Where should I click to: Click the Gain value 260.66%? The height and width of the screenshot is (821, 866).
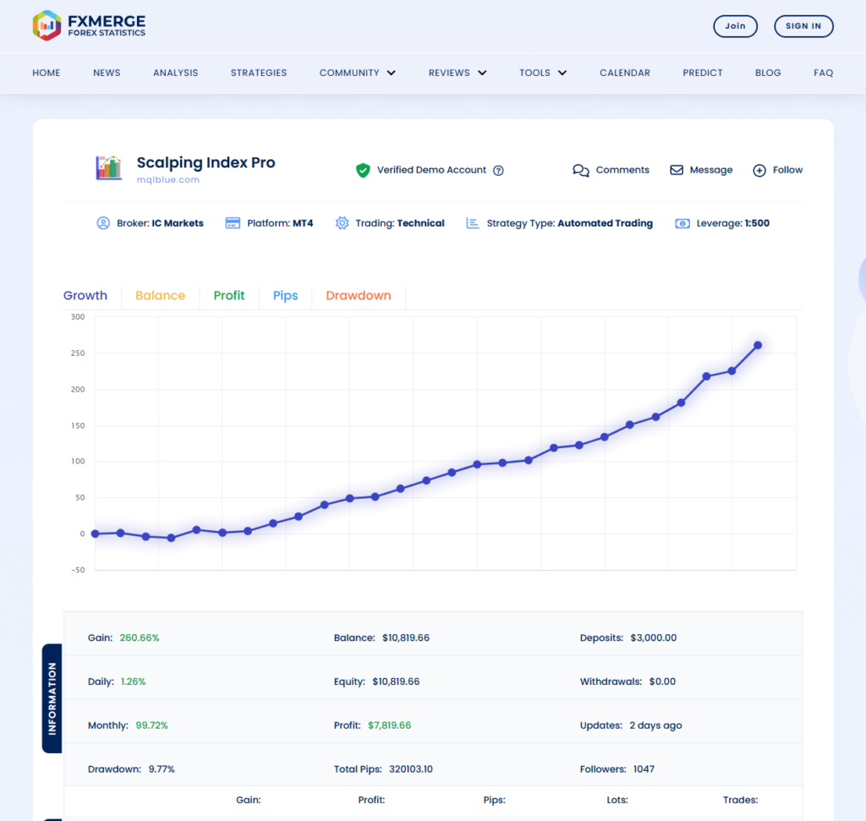coord(140,638)
